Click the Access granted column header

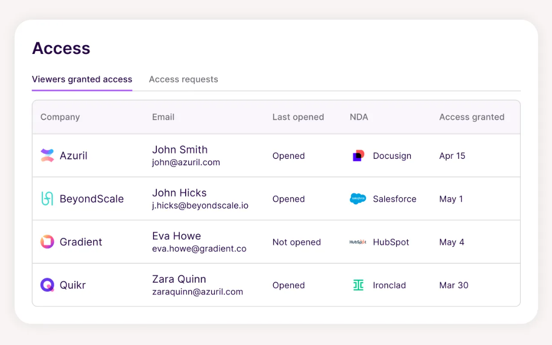click(471, 117)
